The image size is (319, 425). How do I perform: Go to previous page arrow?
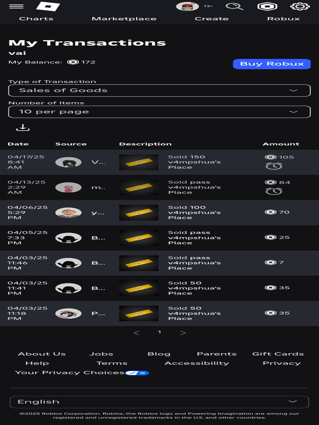click(x=136, y=333)
